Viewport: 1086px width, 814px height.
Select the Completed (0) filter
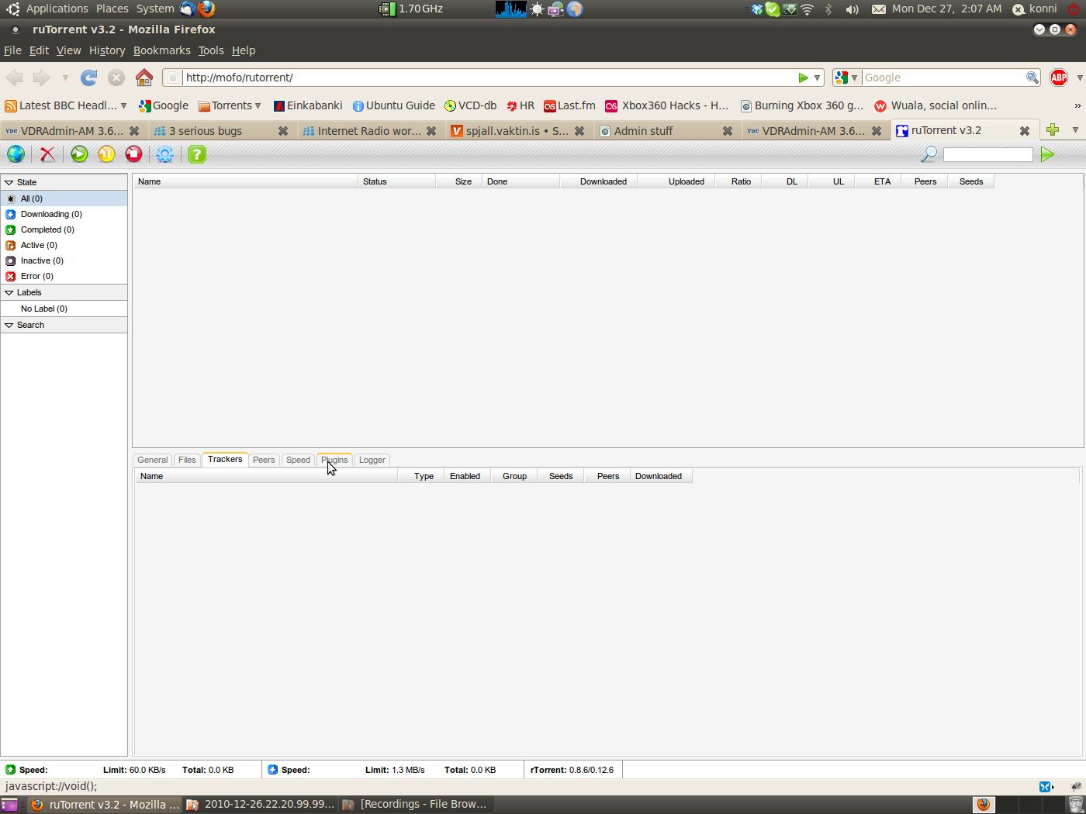47,229
